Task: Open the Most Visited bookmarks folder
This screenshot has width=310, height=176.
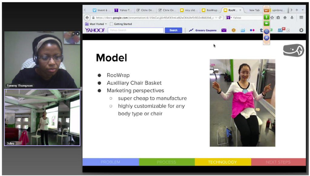Action: [96, 24]
